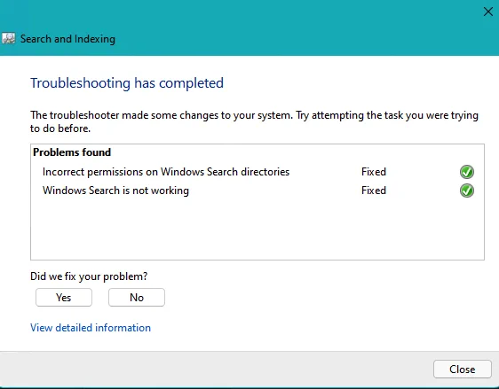The height and width of the screenshot is (389, 499).
Task: Click Fixed status for incorrect permissions row
Action: [374, 172]
